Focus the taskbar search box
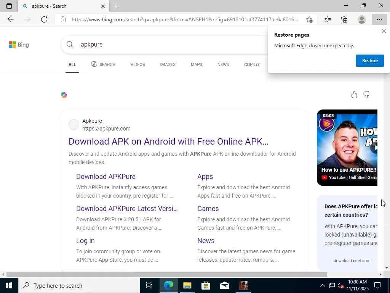Image resolution: width=390 pixels, height=293 pixels. 80,285
